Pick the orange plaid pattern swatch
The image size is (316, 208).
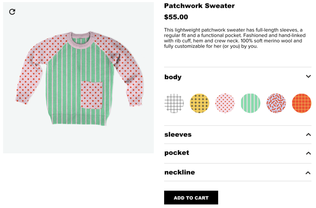point(301,103)
